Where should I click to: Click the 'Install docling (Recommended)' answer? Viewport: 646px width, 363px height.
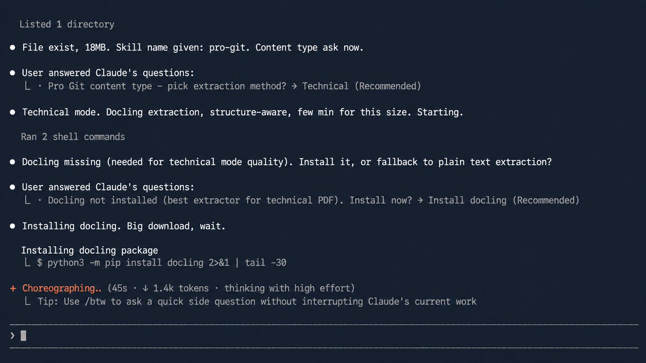pos(504,201)
